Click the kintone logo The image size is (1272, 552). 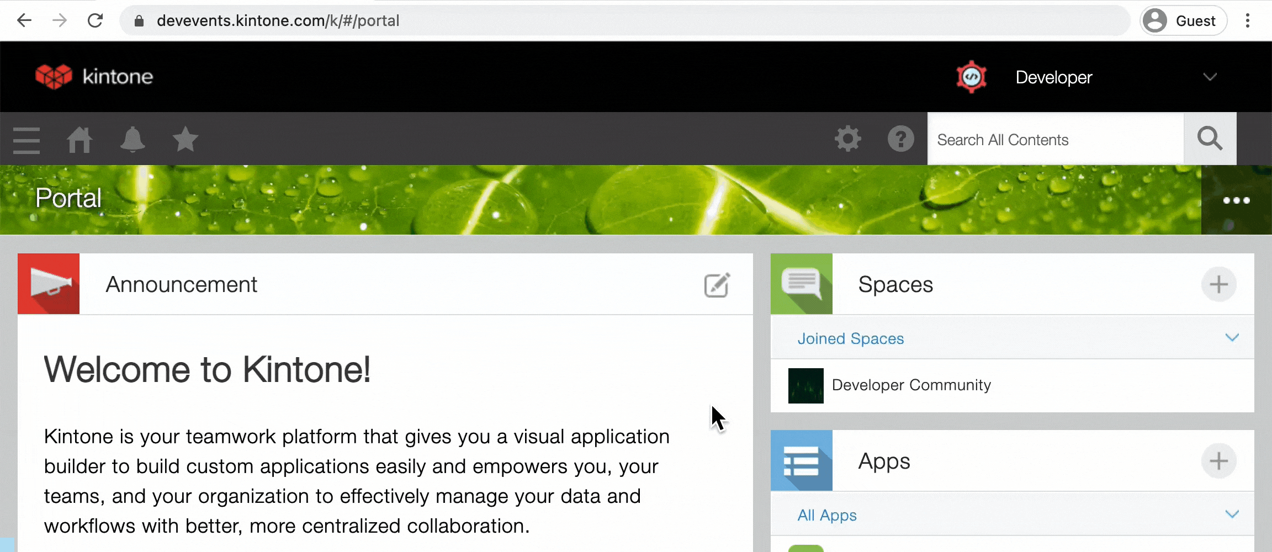[x=94, y=76]
